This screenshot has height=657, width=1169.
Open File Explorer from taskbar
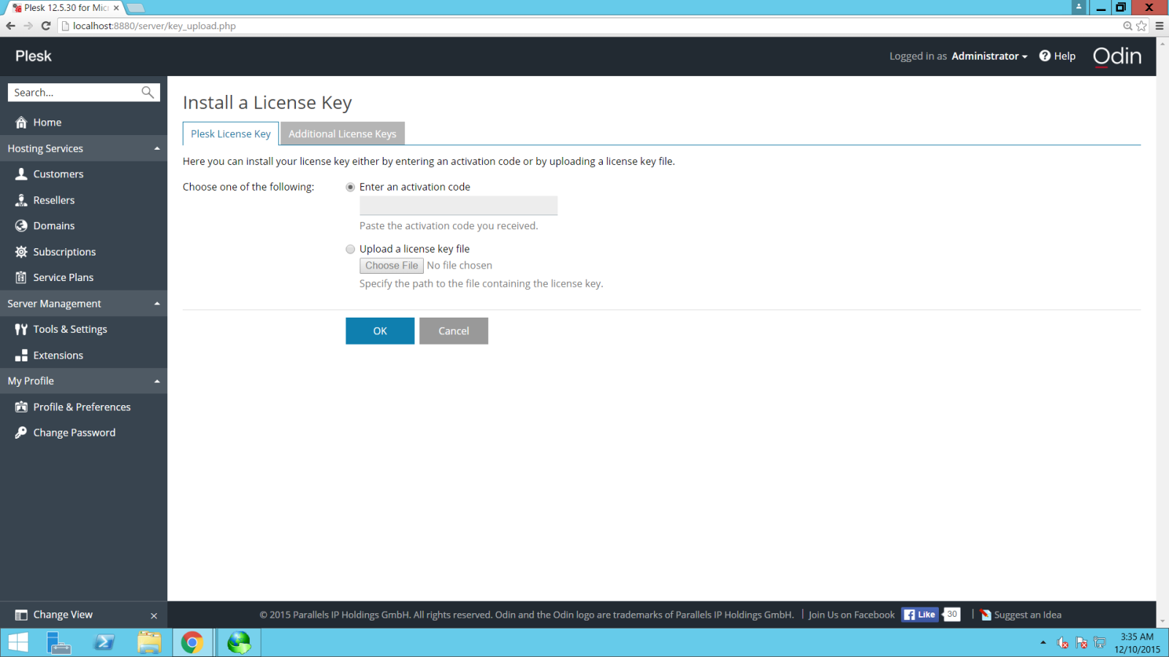[149, 642]
